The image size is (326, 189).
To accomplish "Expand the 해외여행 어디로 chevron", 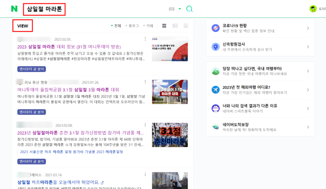I will (x=308, y=90).
